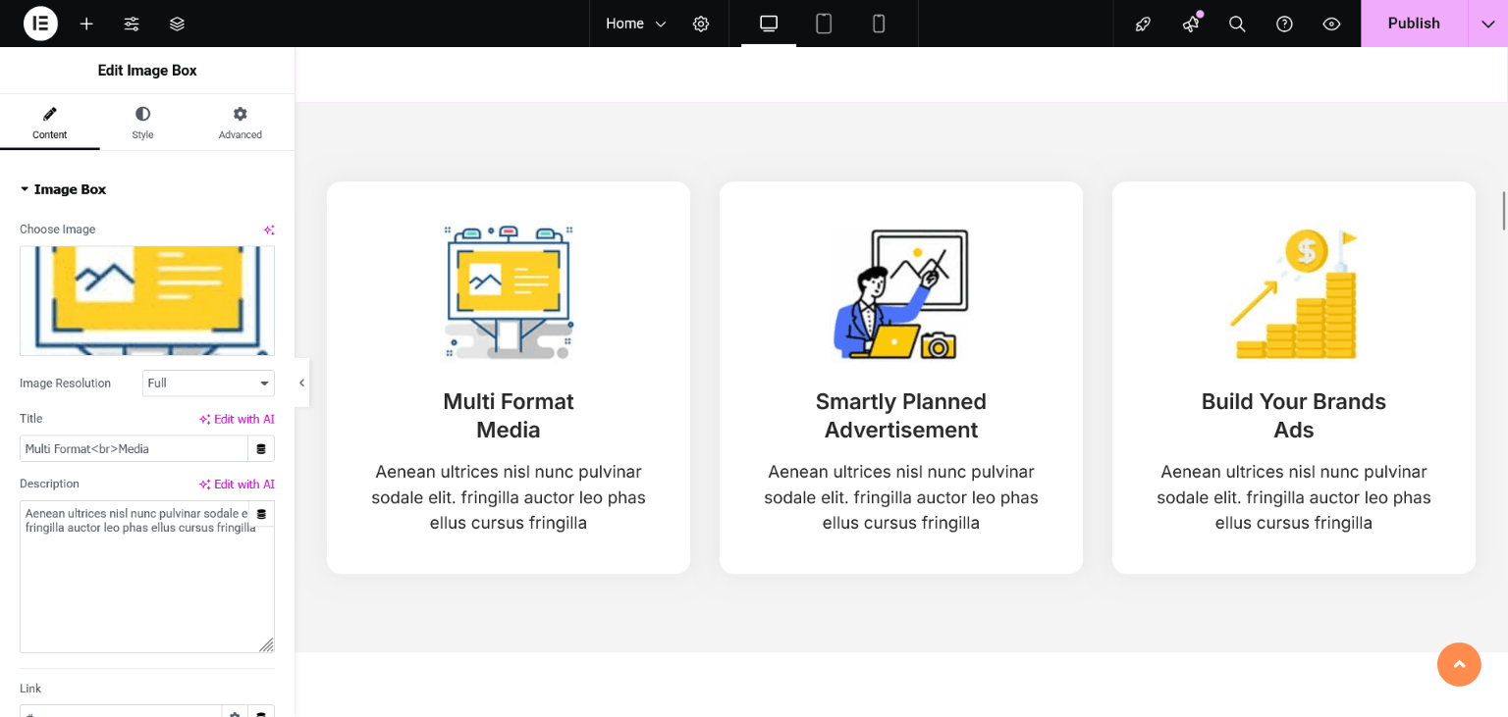Switch to the Advanced tab

coord(240,123)
